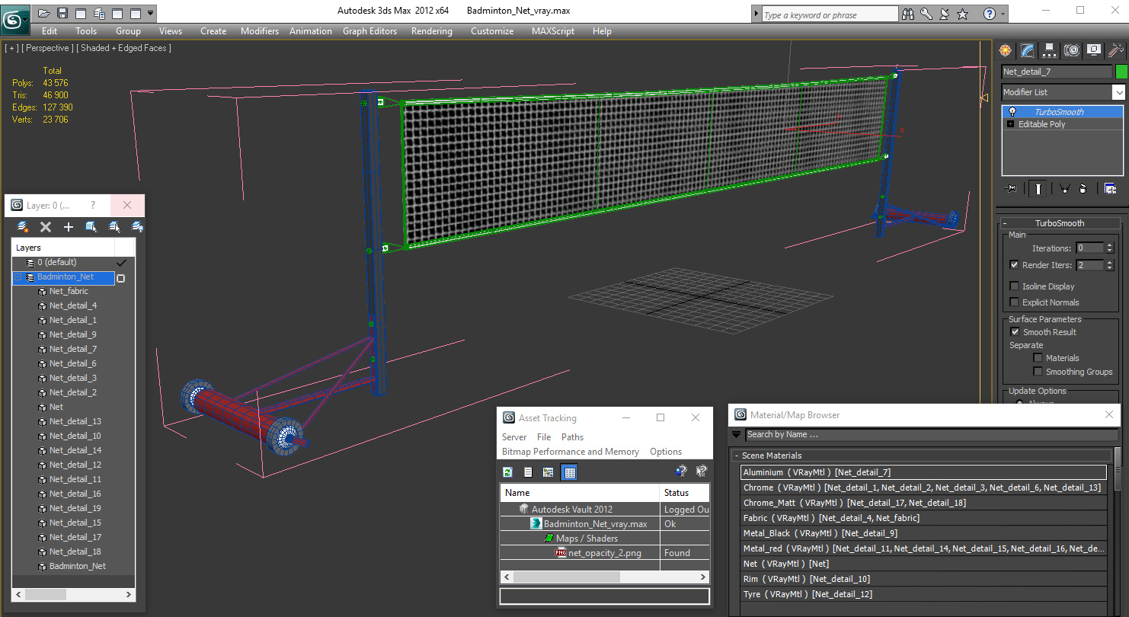This screenshot has width=1129, height=617.
Task: Click Remove Modifier trash icon under stack
Action: [x=1083, y=188]
